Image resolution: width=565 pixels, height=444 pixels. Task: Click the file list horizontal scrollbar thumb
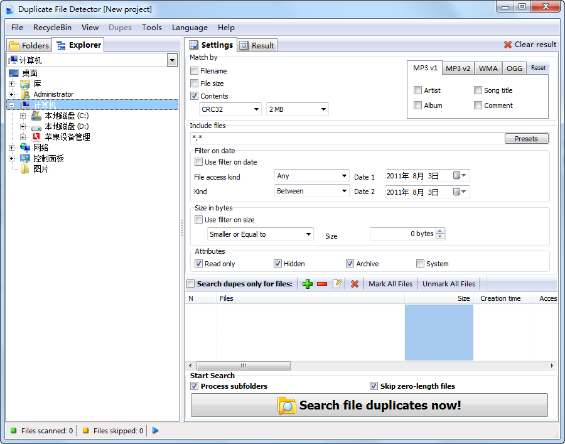pos(244,365)
